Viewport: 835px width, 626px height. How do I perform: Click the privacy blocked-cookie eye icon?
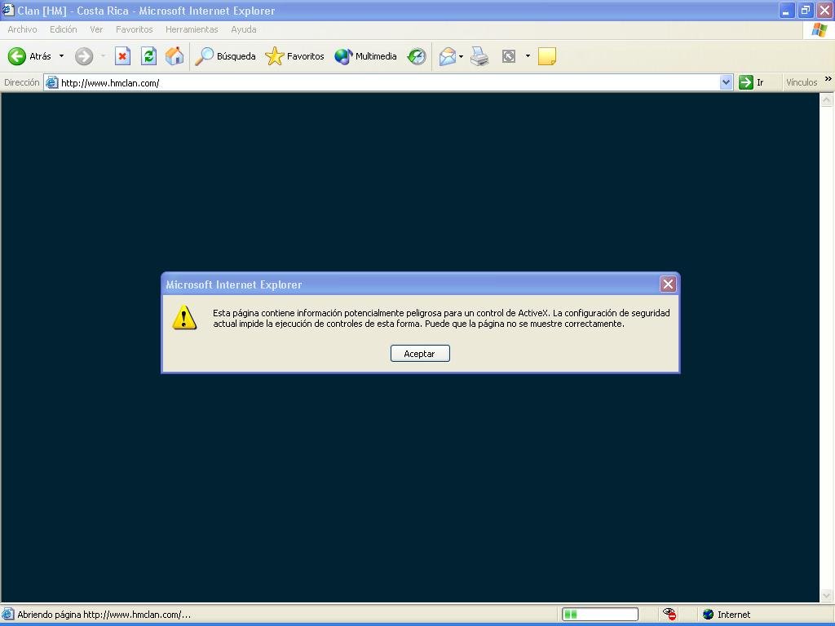[x=669, y=615]
